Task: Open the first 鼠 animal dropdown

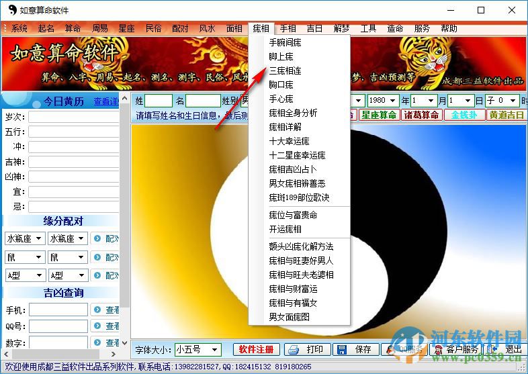Action: pos(25,258)
